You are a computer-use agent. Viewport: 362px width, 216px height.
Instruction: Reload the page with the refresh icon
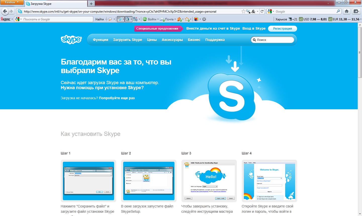(262, 11)
